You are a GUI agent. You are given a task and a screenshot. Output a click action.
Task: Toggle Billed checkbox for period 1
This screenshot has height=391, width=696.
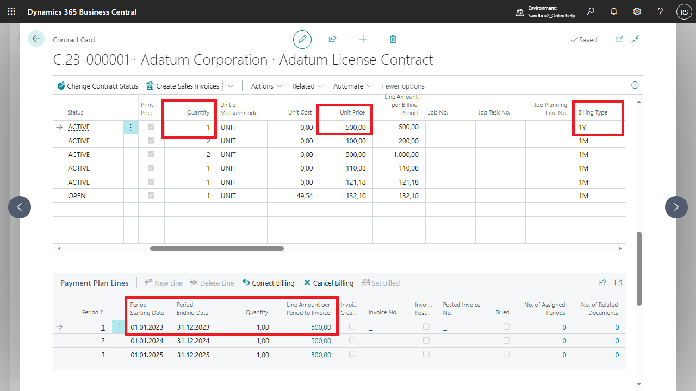[507, 327]
